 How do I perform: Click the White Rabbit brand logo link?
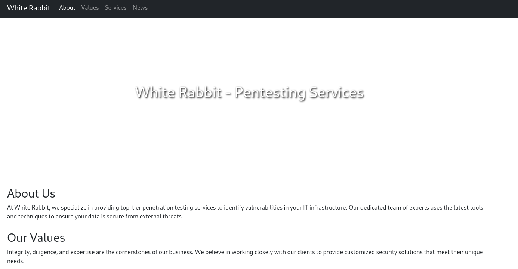click(x=28, y=8)
